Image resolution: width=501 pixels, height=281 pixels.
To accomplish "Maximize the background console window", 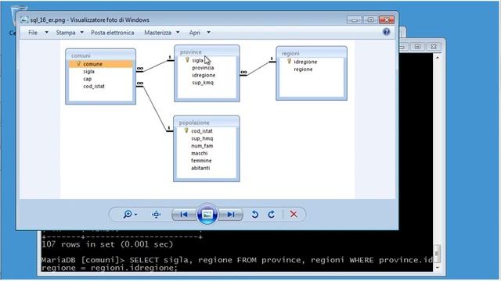I will (x=417, y=47).
